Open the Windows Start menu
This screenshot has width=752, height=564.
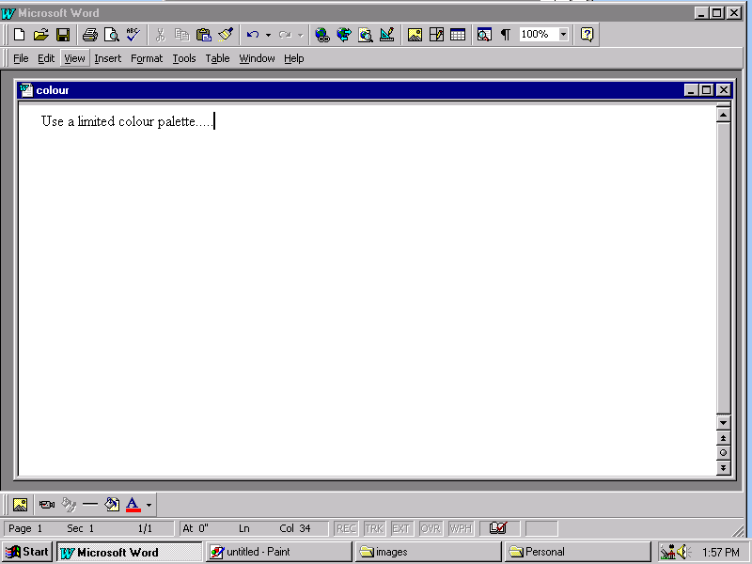tap(27, 552)
